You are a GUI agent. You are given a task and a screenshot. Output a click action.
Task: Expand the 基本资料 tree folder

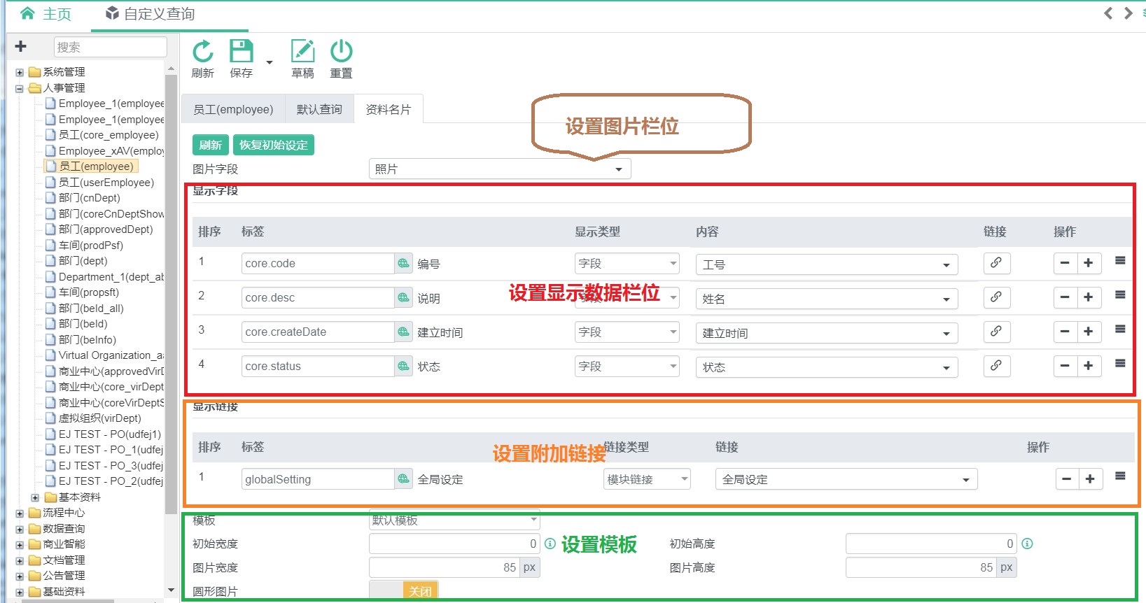click(x=35, y=497)
